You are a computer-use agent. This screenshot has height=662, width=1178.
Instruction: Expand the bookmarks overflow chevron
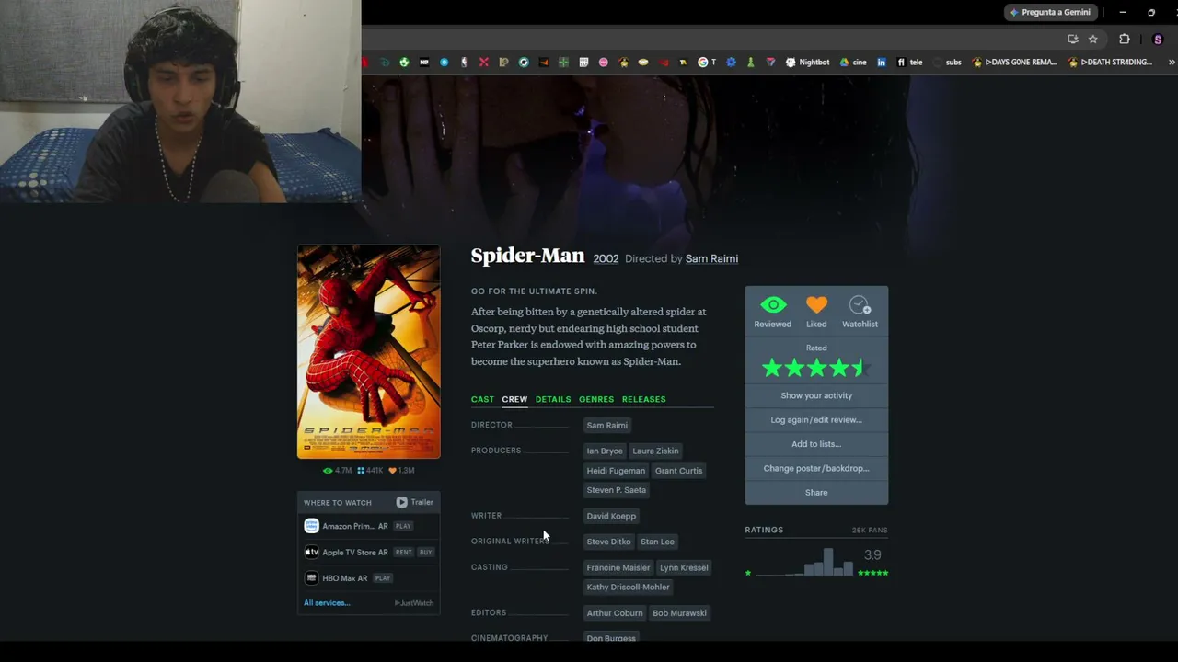click(x=1172, y=63)
